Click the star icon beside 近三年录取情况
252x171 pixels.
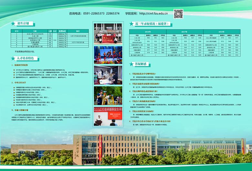coord(131,24)
